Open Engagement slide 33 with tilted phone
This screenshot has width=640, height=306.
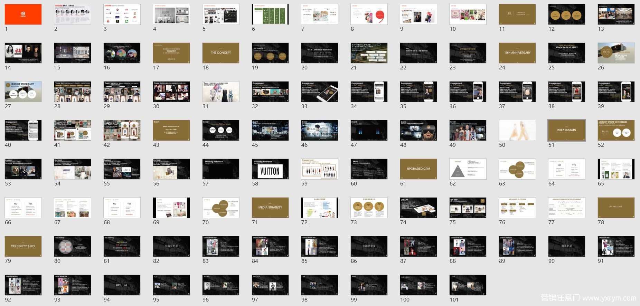(x=320, y=92)
